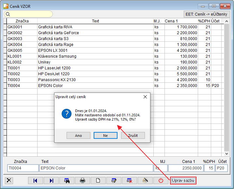234x189 pixels.
Task: Click the pen tool icon next to power
Action: coord(145,181)
